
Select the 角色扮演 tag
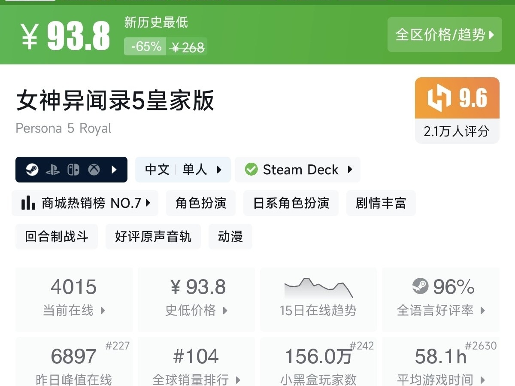(x=201, y=203)
